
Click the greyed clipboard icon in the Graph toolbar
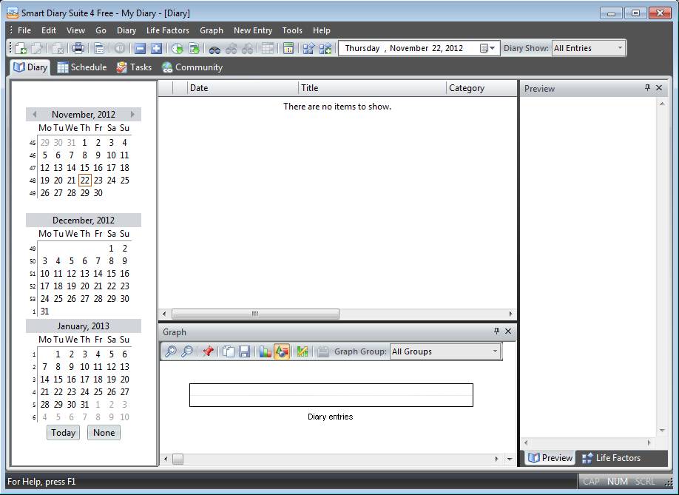pyautogui.click(x=322, y=351)
